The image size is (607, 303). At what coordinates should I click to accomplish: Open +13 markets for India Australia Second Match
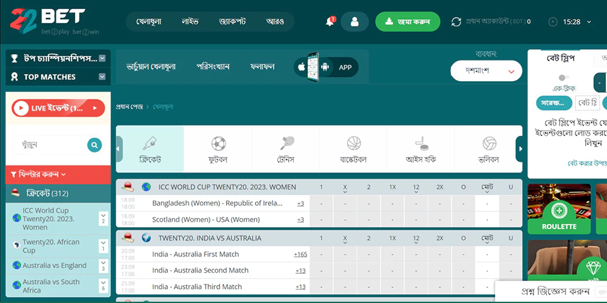pos(300,270)
